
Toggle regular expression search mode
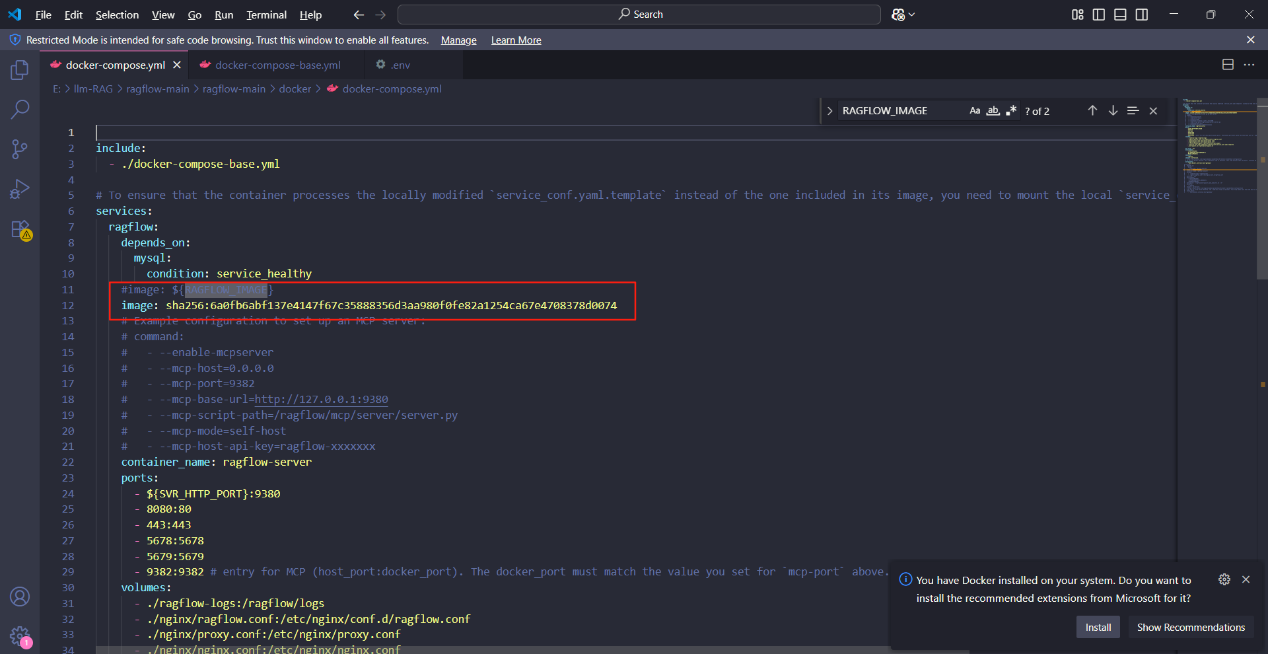(x=1010, y=110)
